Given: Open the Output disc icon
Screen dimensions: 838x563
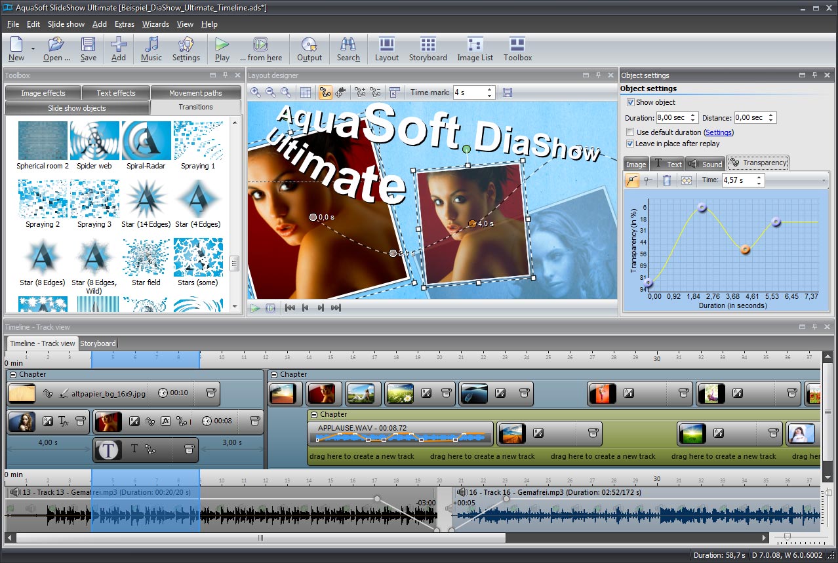Looking at the screenshot, I should point(309,45).
